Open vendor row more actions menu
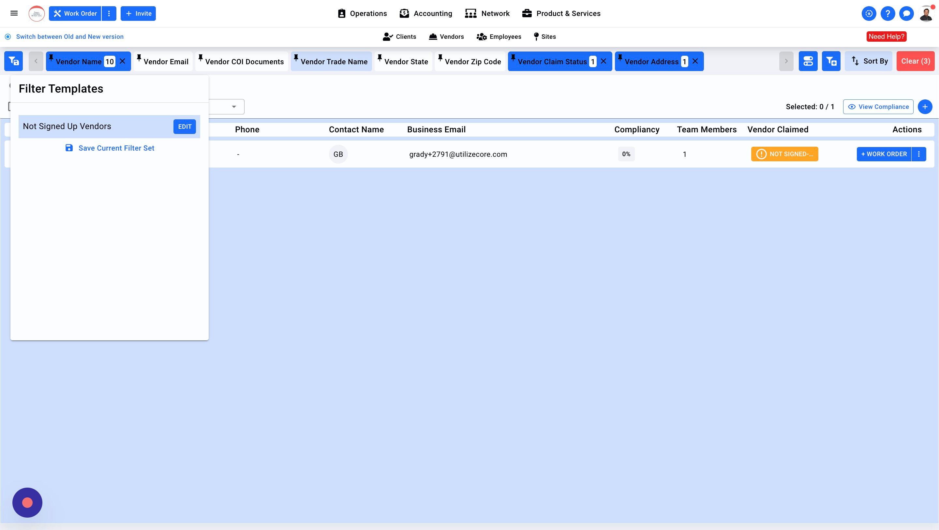 pyautogui.click(x=918, y=154)
